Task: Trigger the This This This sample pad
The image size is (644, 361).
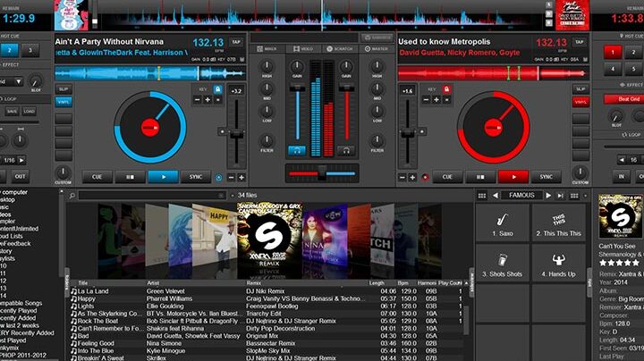Action: [x=558, y=223]
